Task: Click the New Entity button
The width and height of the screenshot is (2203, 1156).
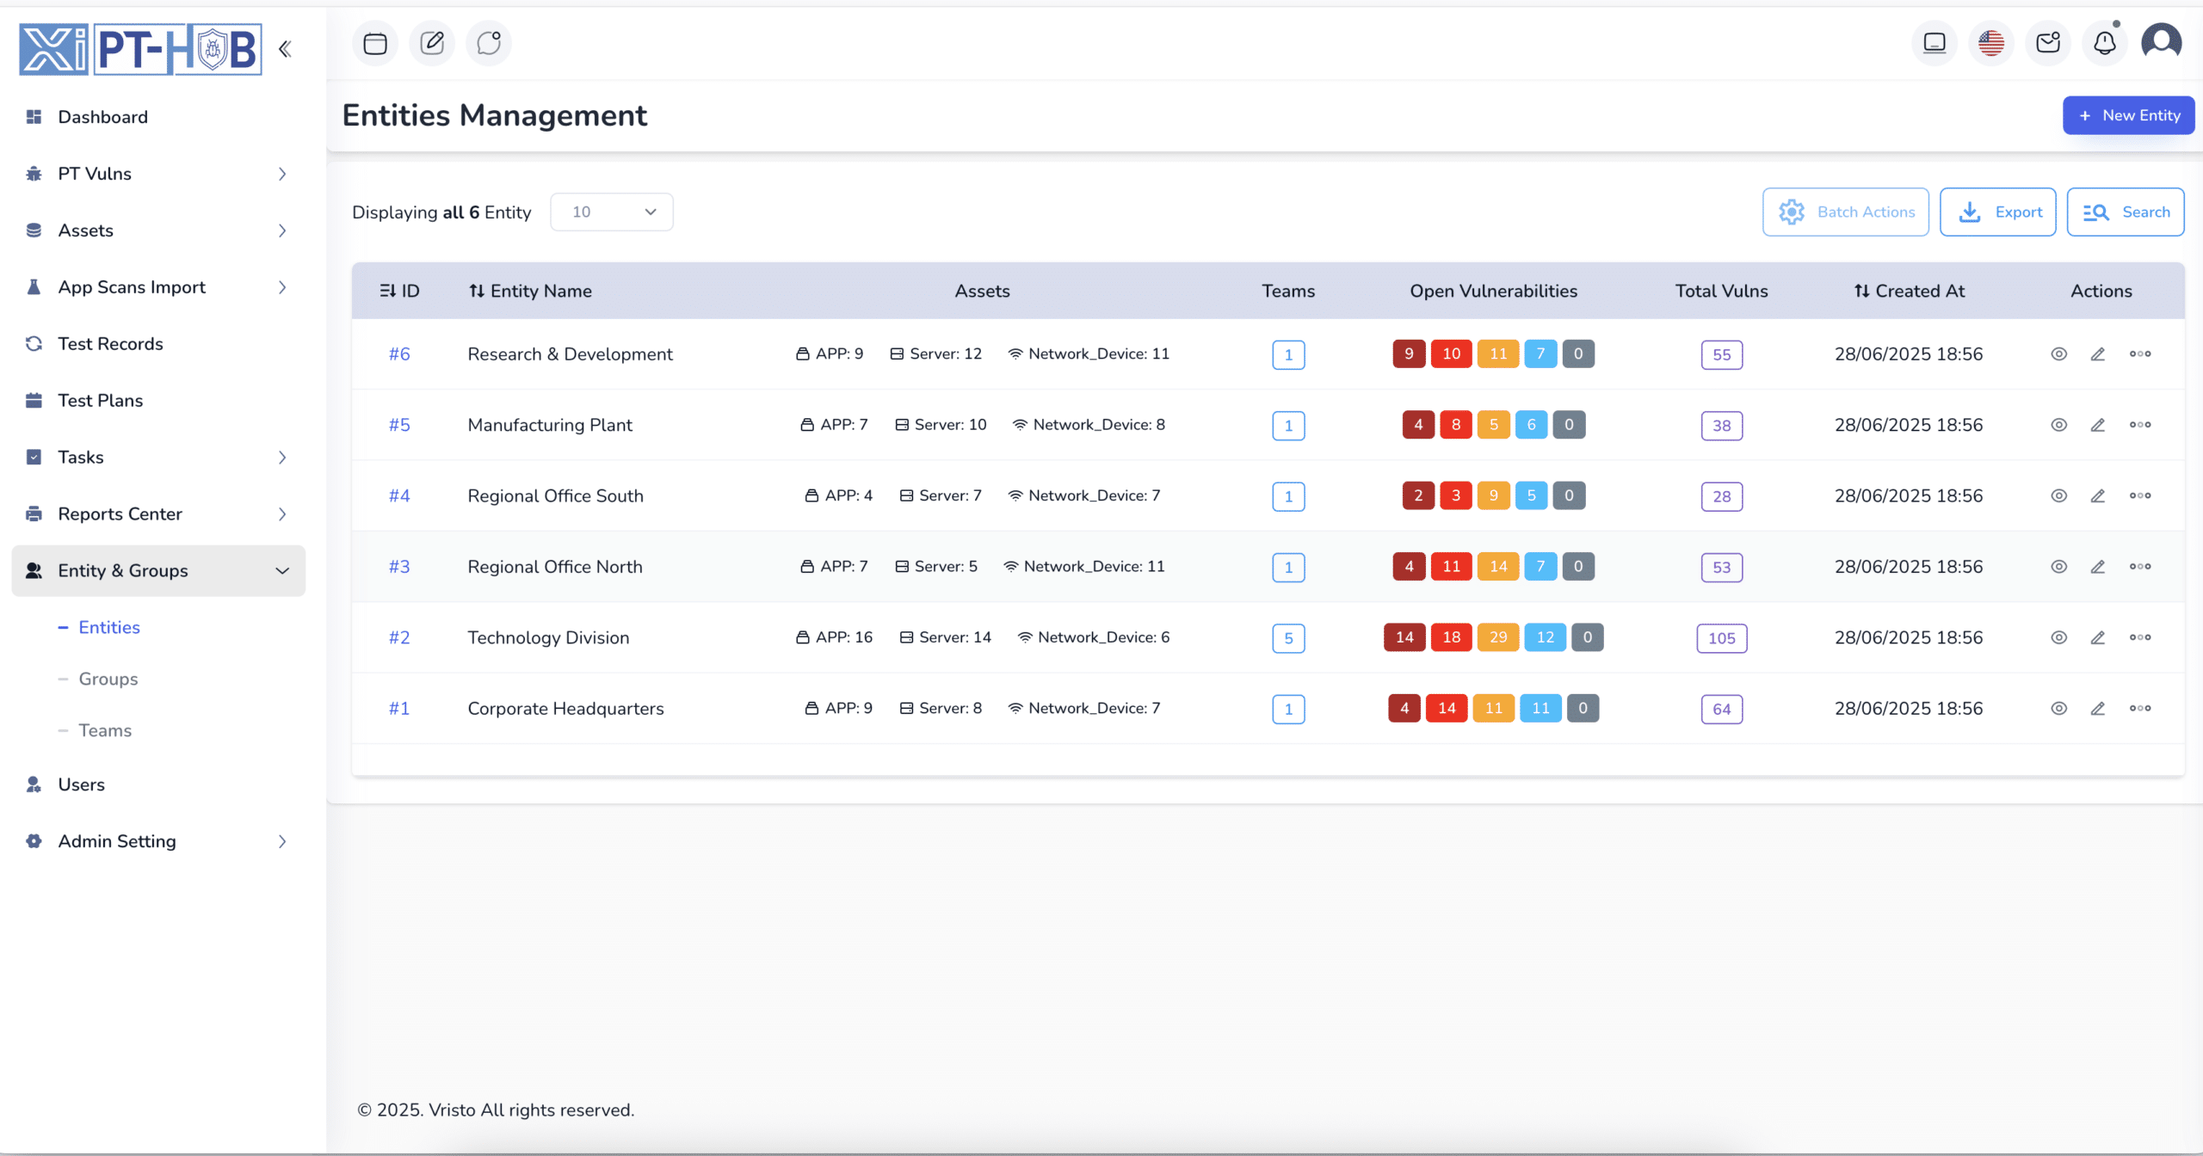Action: 2128,115
